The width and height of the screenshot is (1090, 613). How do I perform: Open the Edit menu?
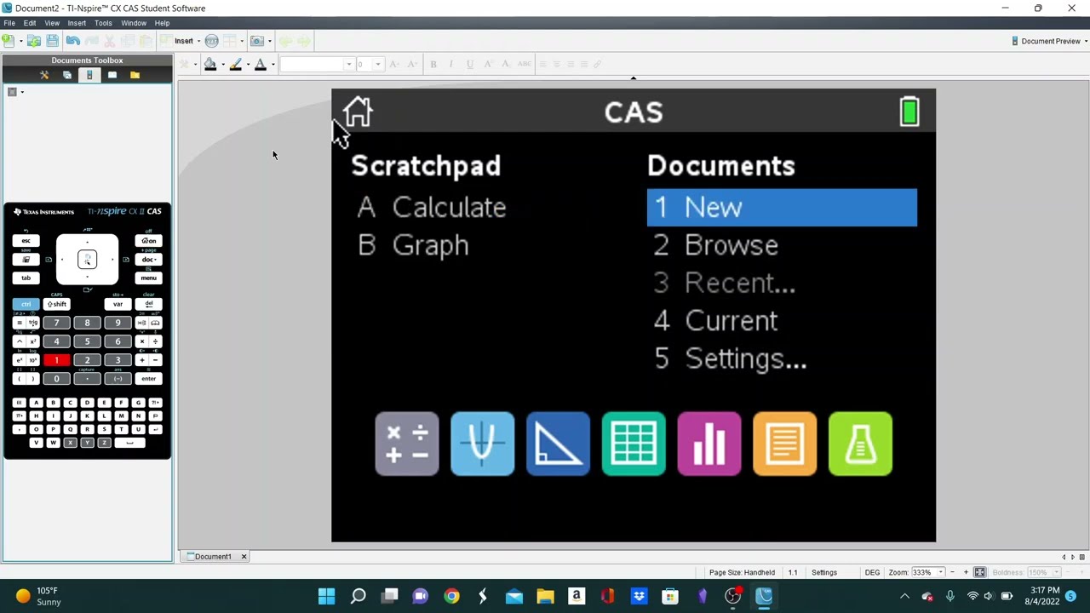coord(30,23)
